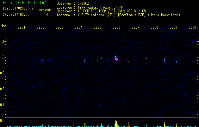Select the 0256 time marker
Screen dimensions: 199x127
116,27
